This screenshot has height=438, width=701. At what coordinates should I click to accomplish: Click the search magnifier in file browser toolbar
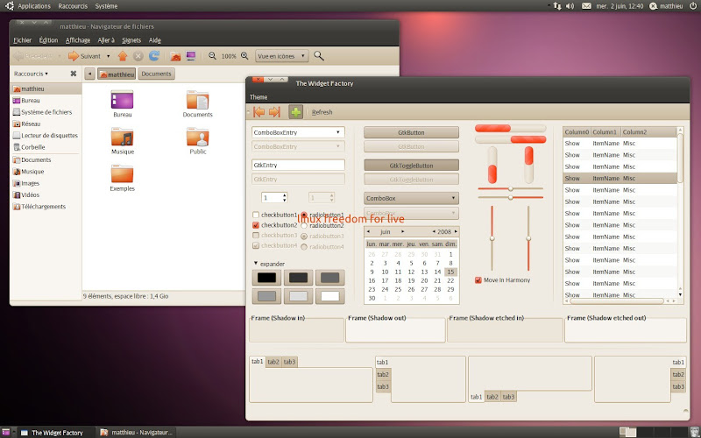click(x=319, y=56)
